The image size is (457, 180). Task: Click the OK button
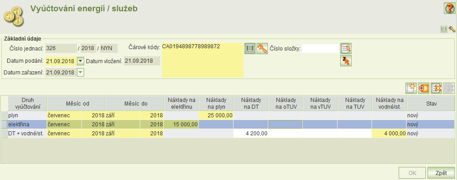[412, 173]
